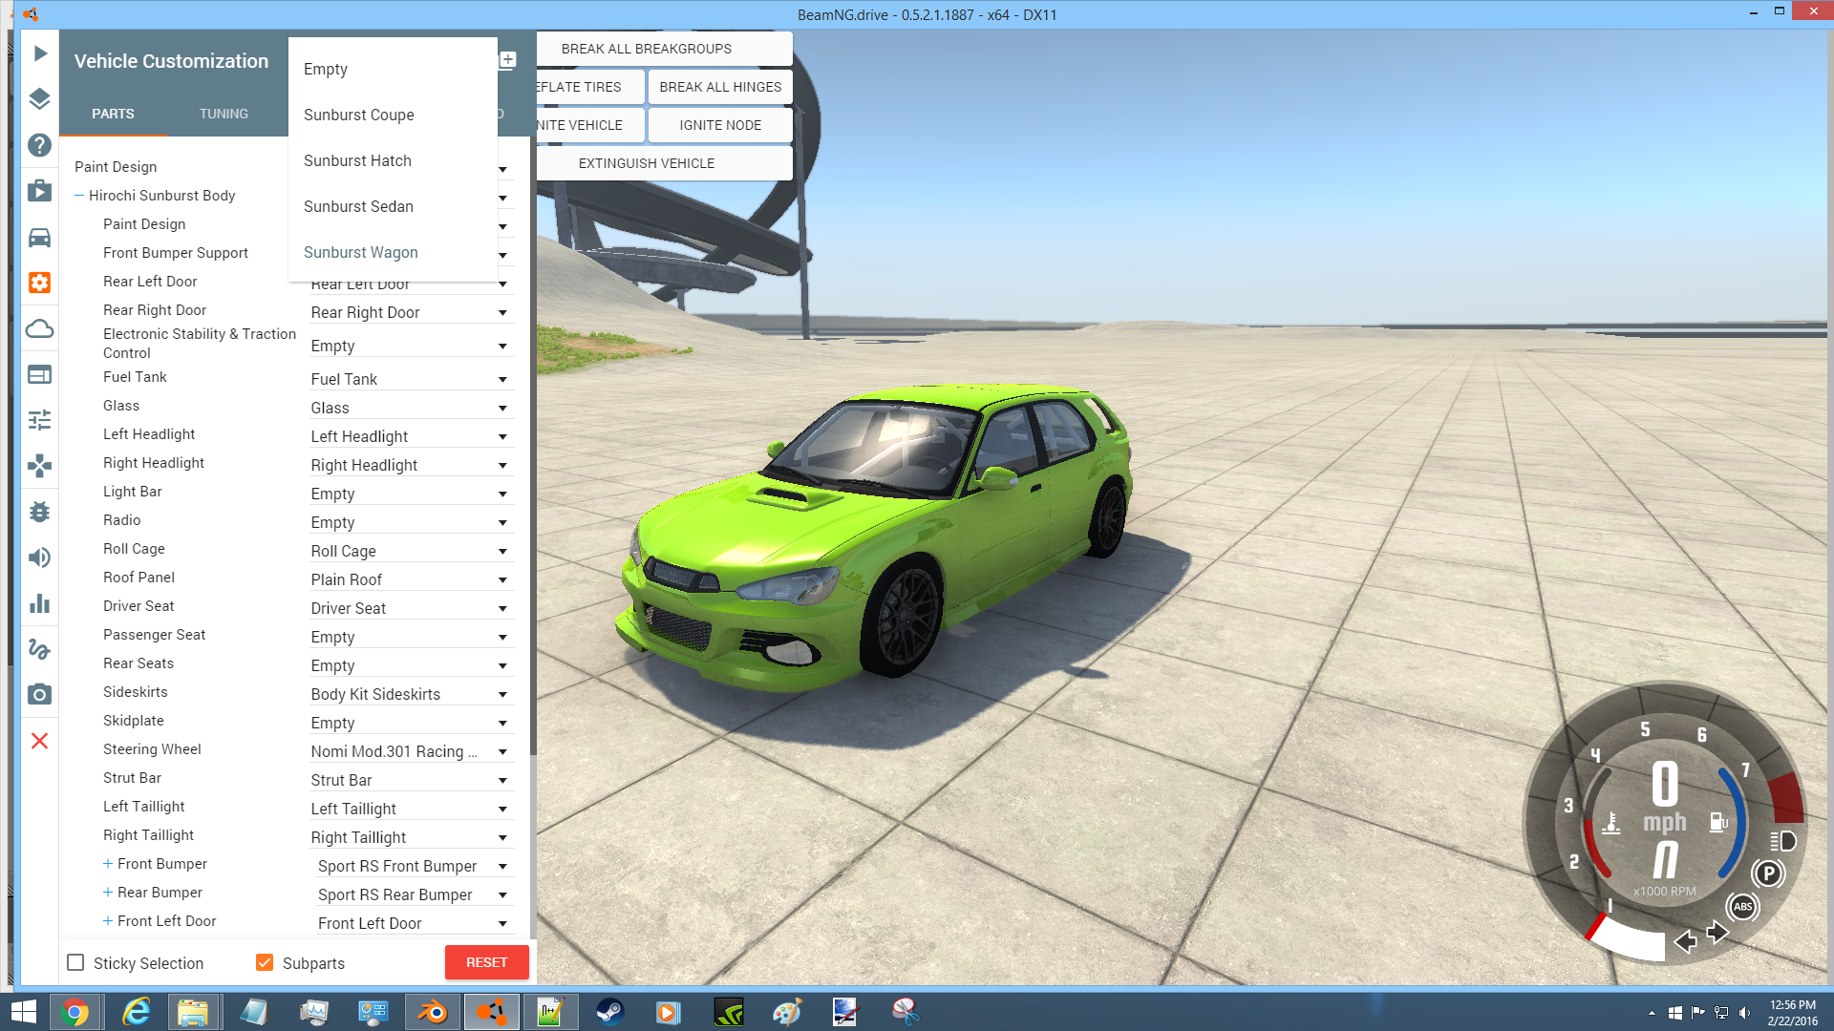1834x1031 pixels.
Task: Click the red RESET button
Action: (486, 962)
